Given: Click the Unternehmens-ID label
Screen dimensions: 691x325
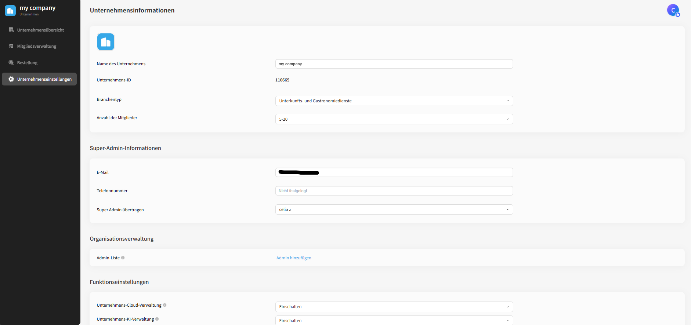Looking at the screenshot, I should 114,80.
